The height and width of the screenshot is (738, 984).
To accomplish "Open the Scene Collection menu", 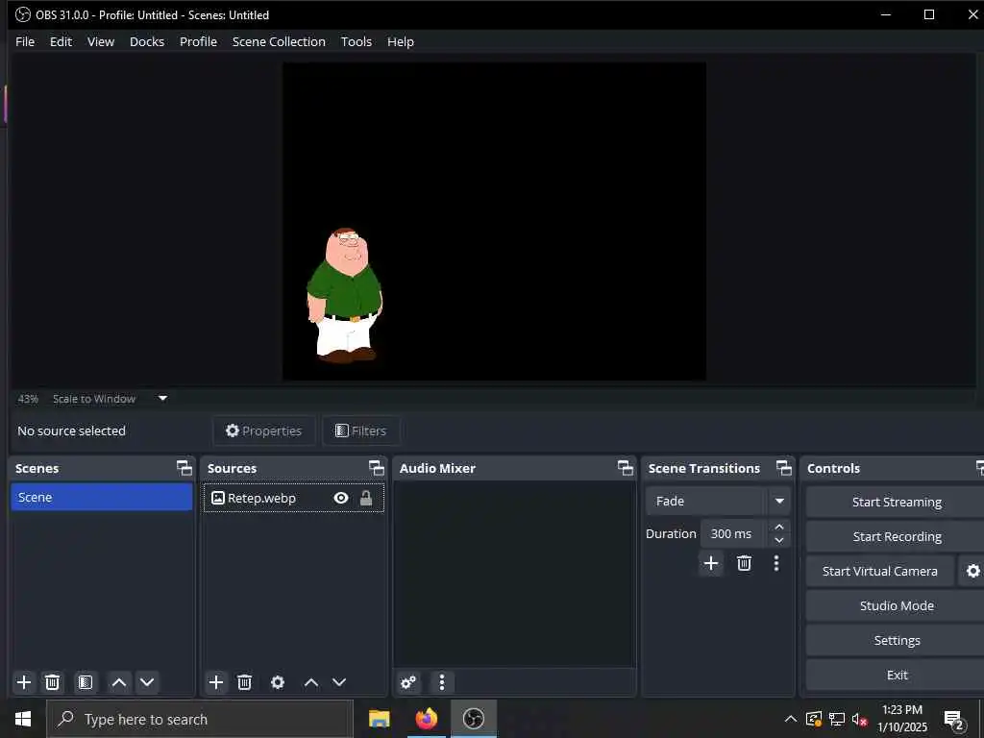I will (x=279, y=41).
